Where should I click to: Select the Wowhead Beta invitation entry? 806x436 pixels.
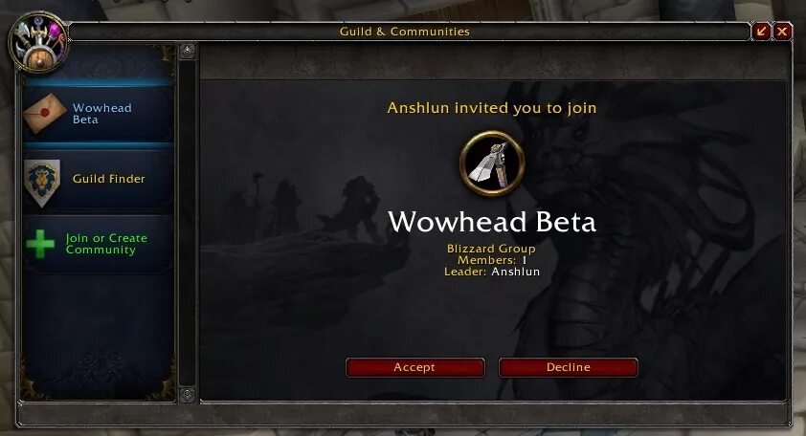click(97, 114)
